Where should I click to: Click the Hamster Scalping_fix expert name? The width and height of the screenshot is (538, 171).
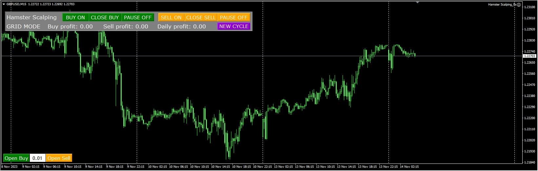[502, 5]
